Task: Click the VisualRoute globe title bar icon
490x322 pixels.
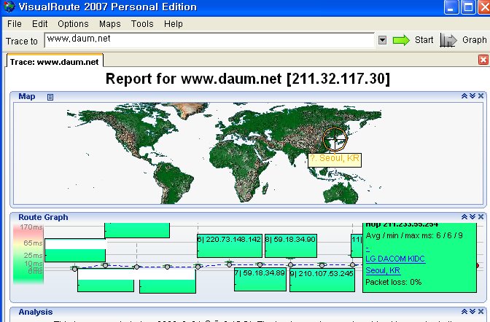Action: pos(9,7)
